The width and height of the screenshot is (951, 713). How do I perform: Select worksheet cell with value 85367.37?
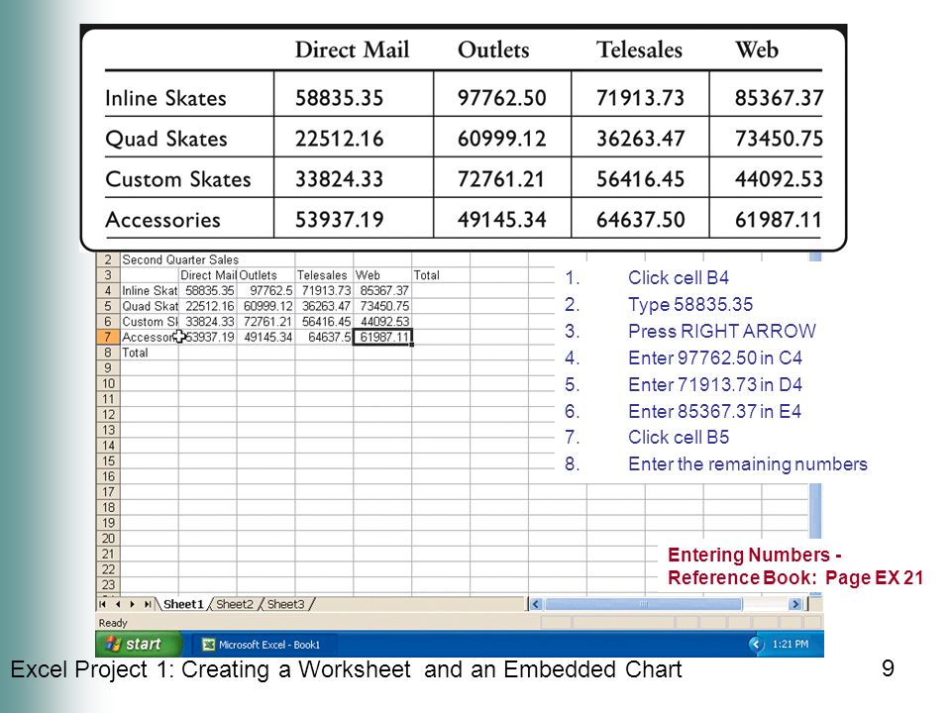coord(382,291)
